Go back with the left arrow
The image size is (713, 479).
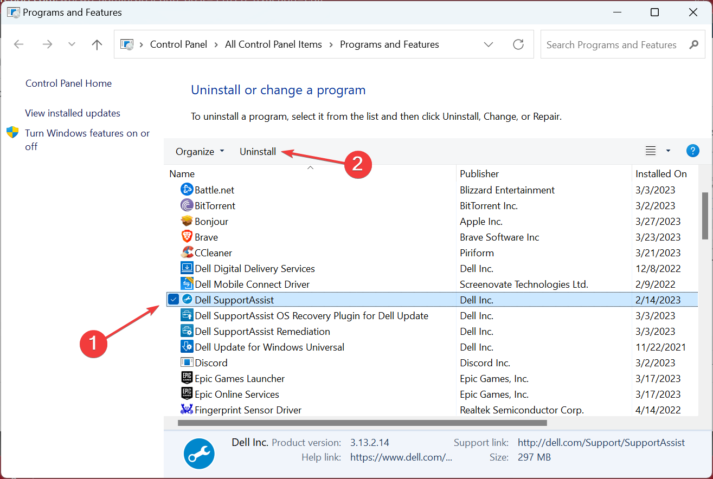point(18,44)
